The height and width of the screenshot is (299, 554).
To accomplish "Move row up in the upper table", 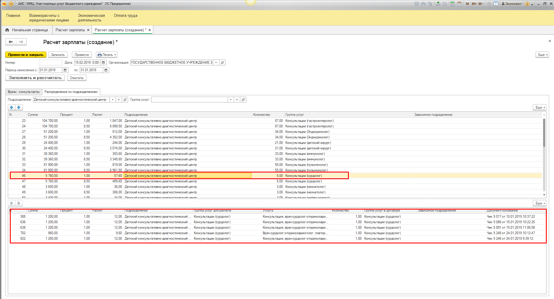I will [12, 107].
